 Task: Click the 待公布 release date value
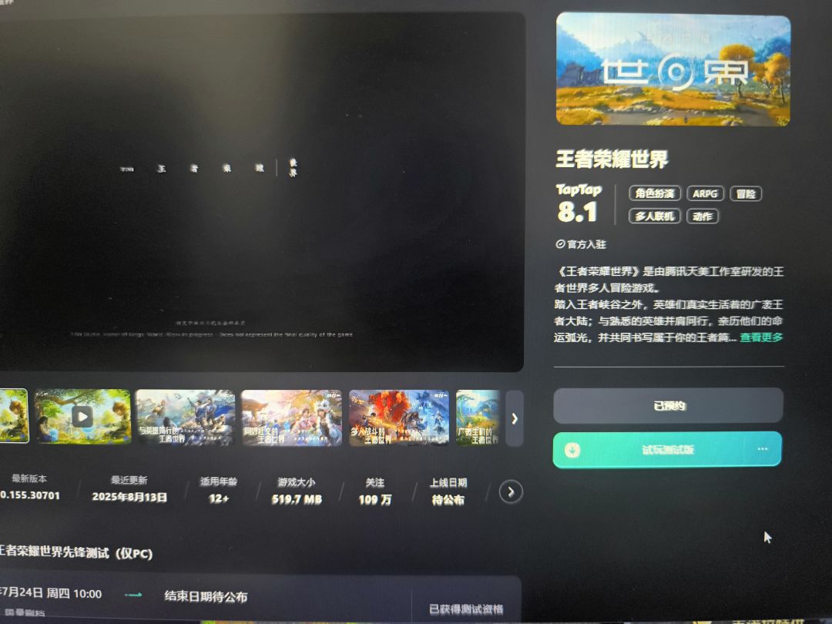(448, 500)
